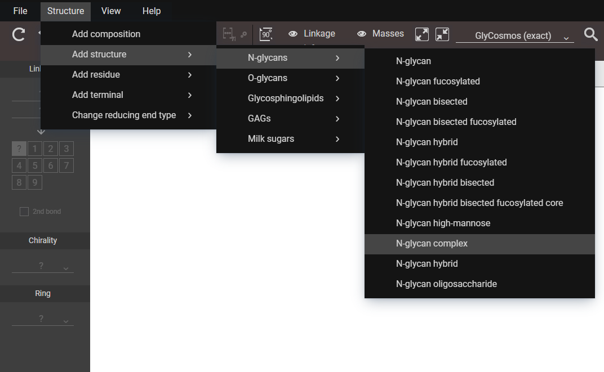Open the Chirality dropdown
This screenshot has height=372, width=604.
coord(43,266)
